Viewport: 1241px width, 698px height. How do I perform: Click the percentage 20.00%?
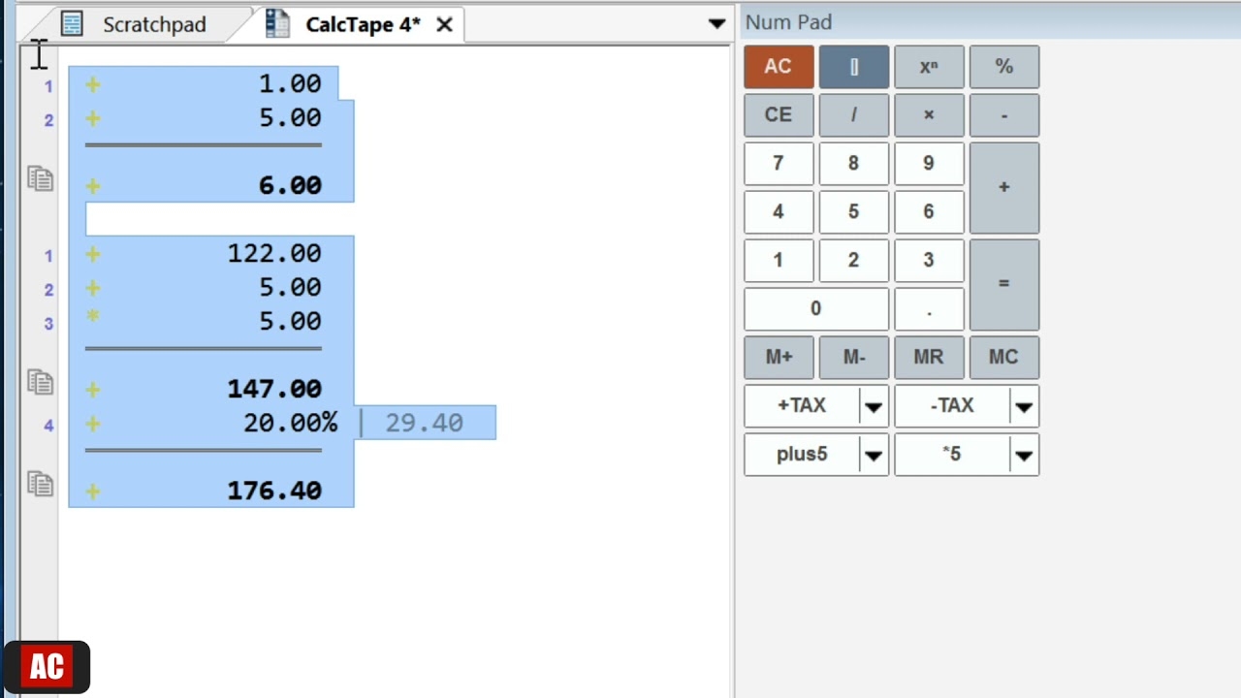291,423
